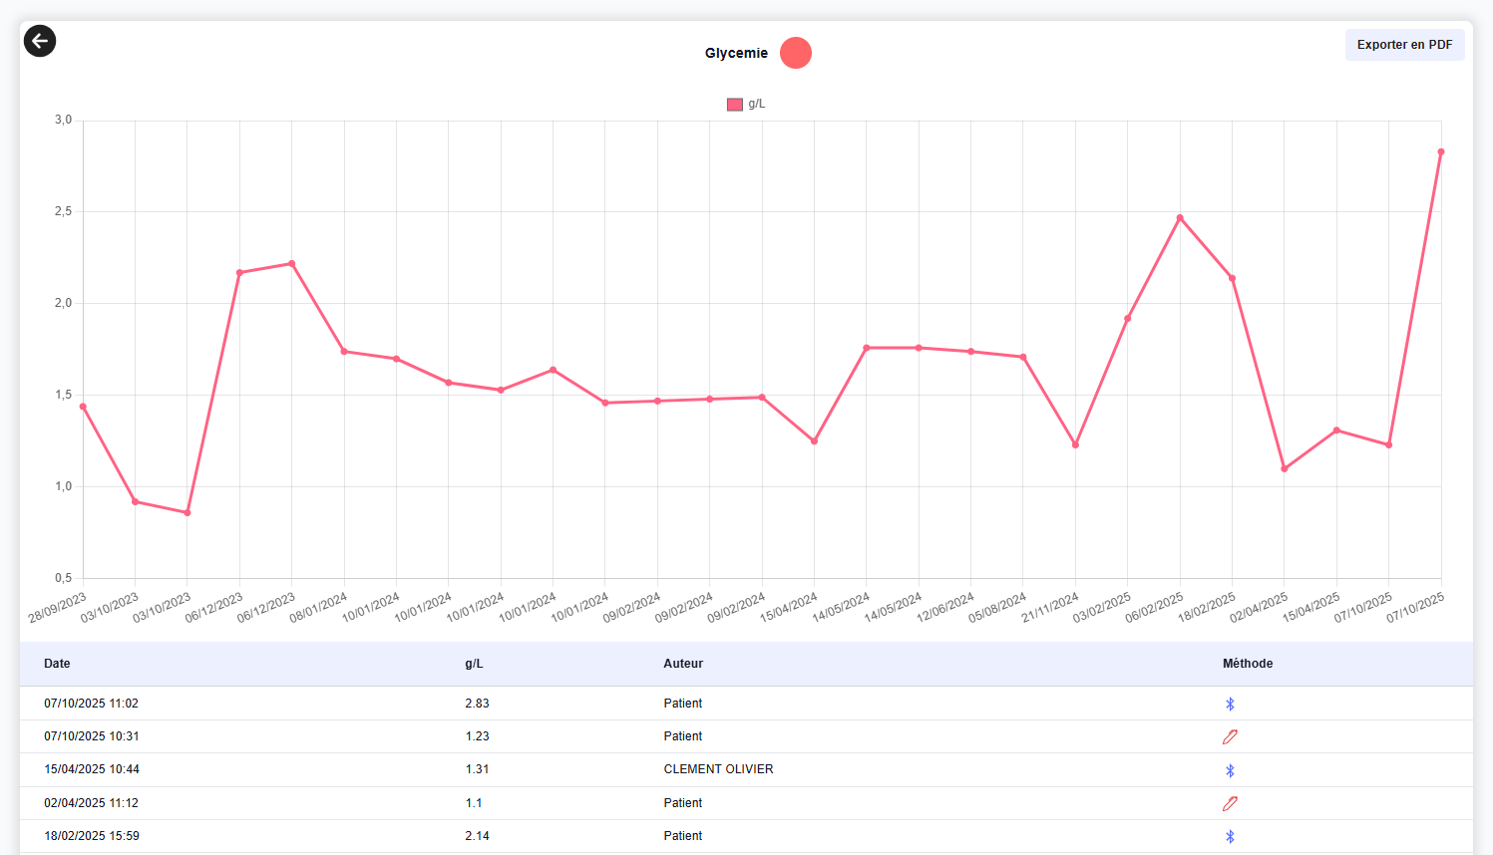1493x855 pixels.
Task: Click Bluetooth icon for 18/02/2025 15:59 row
Action: (1230, 837)
